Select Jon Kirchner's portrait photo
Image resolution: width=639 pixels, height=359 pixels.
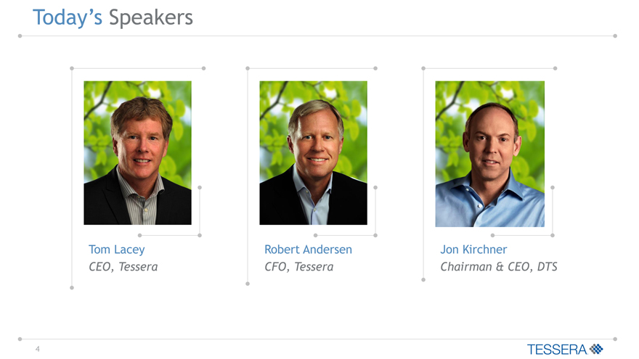[x=489, y=153]
